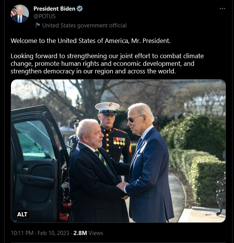Click the Feb 10, 2023 date
Viewport: 234px width, 243px height.
point(53,233)
